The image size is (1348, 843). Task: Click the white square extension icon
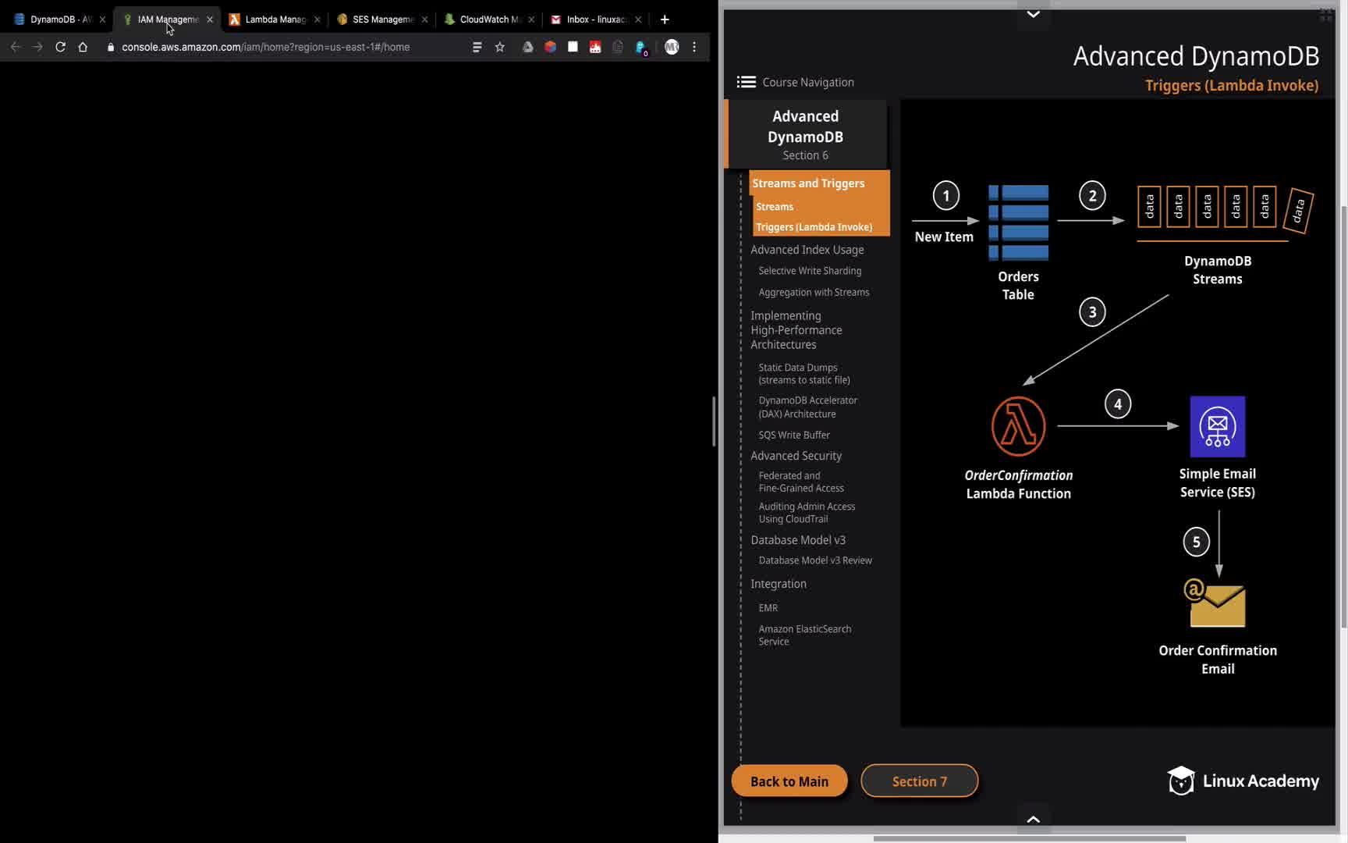click(x=573, y=47)
